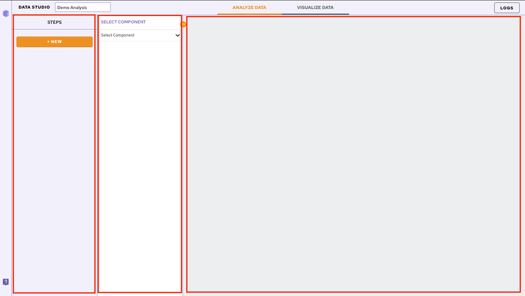The width and height of the screenshot is (525, 296).
Task: Edit the Demo Analysis name field
Action: pos(82,7)
